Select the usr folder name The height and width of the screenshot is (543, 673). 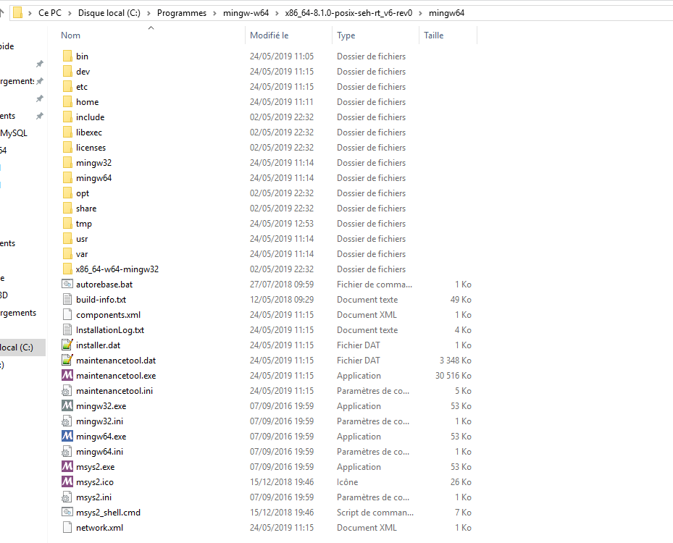(82, 239)
